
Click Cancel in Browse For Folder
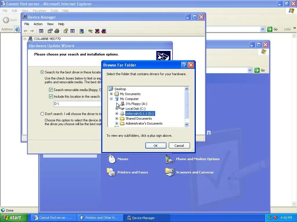[x=179, y=146]
